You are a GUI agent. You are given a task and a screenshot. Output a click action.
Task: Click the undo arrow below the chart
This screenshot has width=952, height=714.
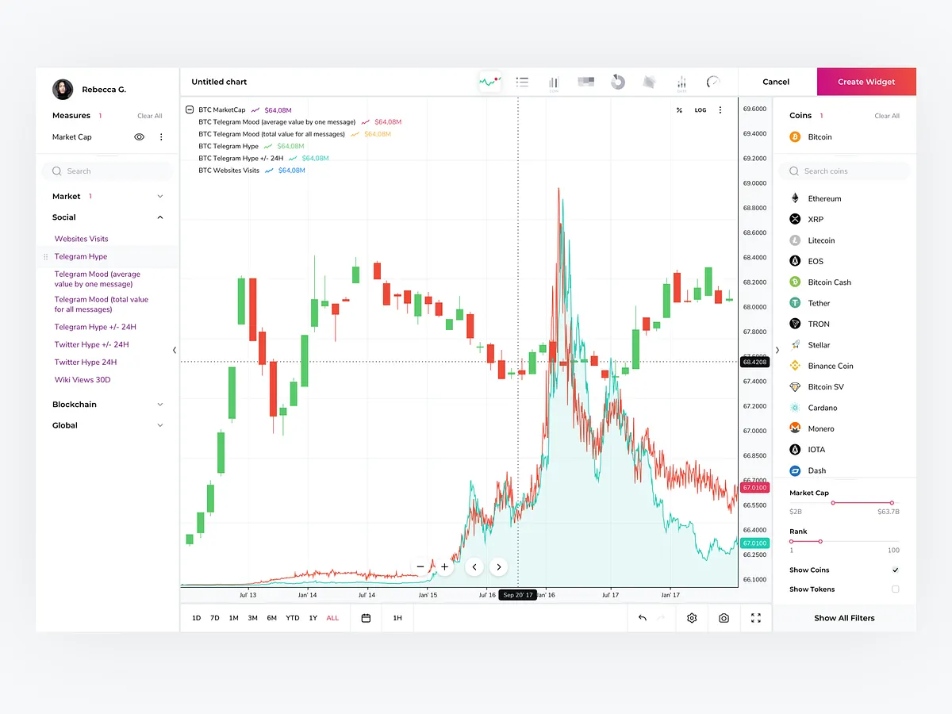pyautogui.click(x=642, y=618)
